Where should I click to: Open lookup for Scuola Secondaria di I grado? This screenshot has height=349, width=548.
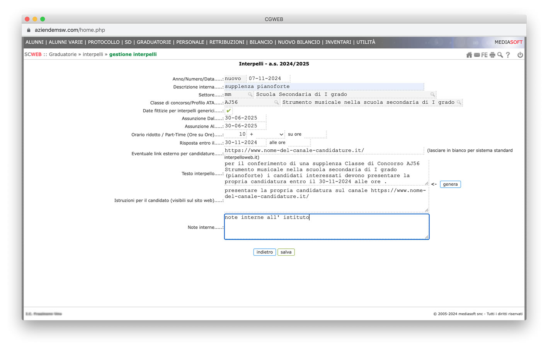point(432,94)
